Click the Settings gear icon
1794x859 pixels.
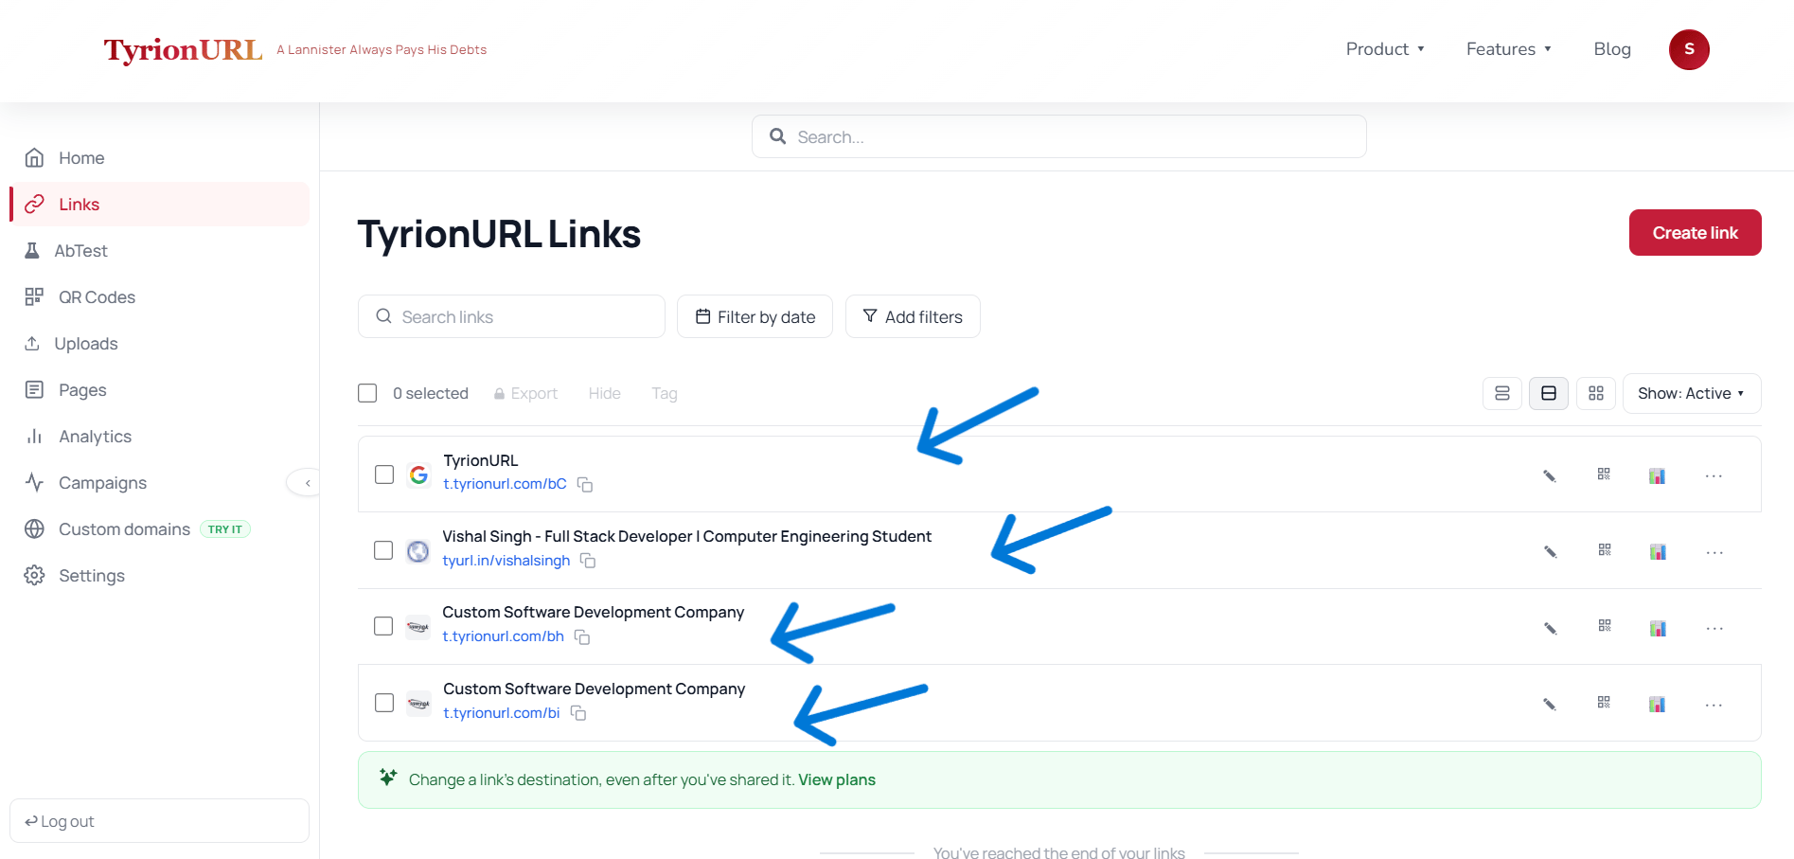pyautogui.click(x=34, y=575)
